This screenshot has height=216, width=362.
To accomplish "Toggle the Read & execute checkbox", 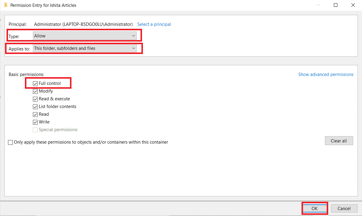I will [x=35, y=99].
